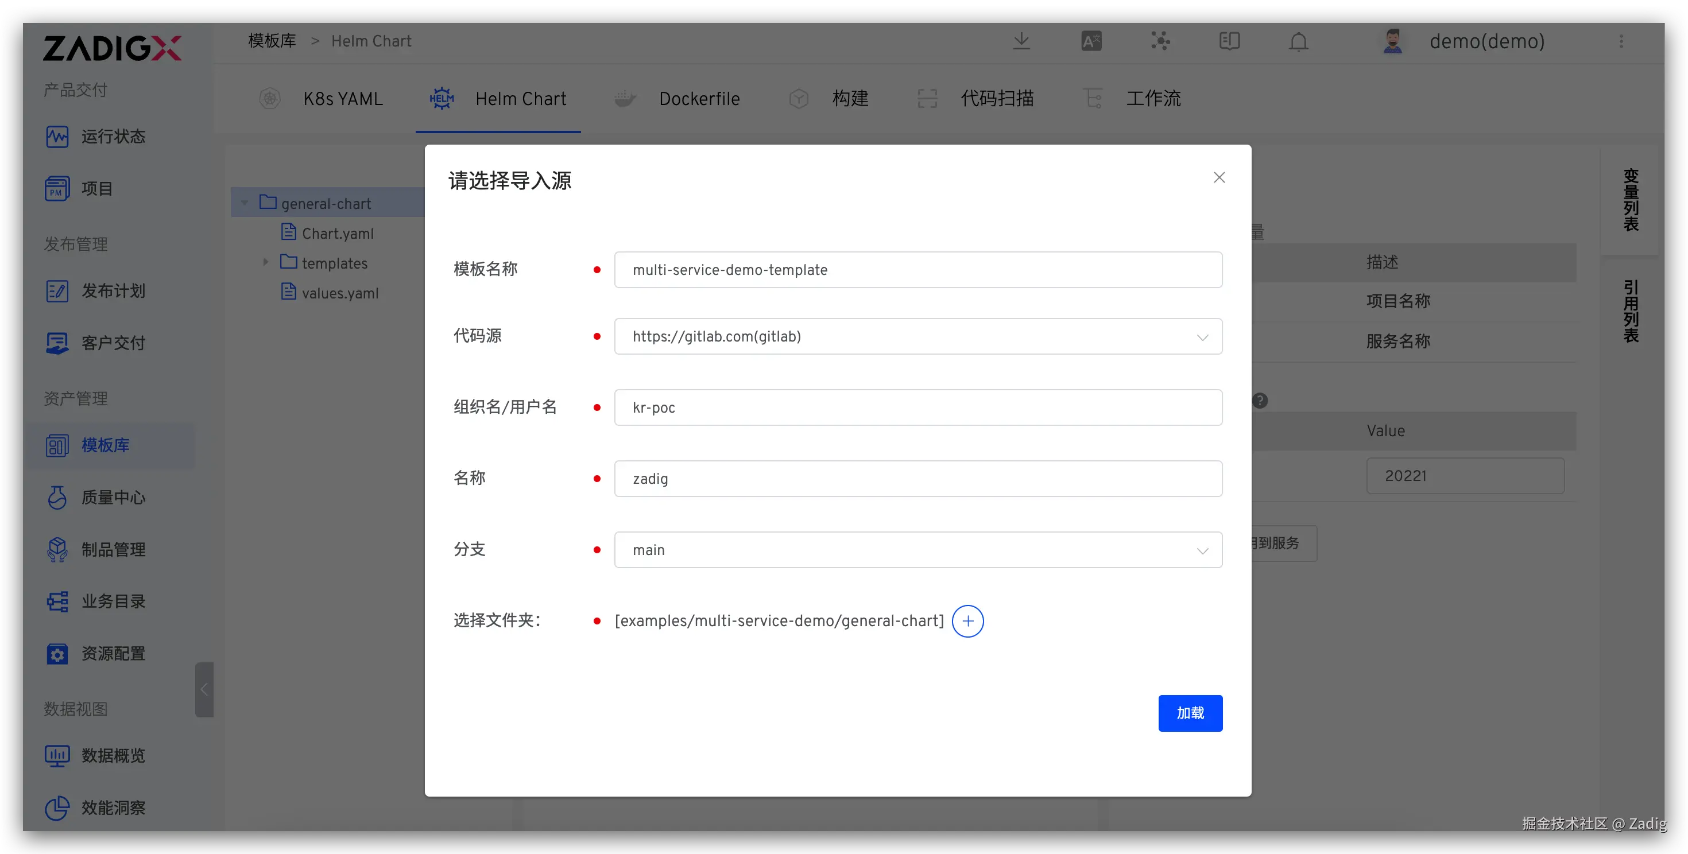Collapse the sidebar with handle arrow
The width and height of the screenshot is (1688, 854).
pyautogui.click(x=204, y=690)
